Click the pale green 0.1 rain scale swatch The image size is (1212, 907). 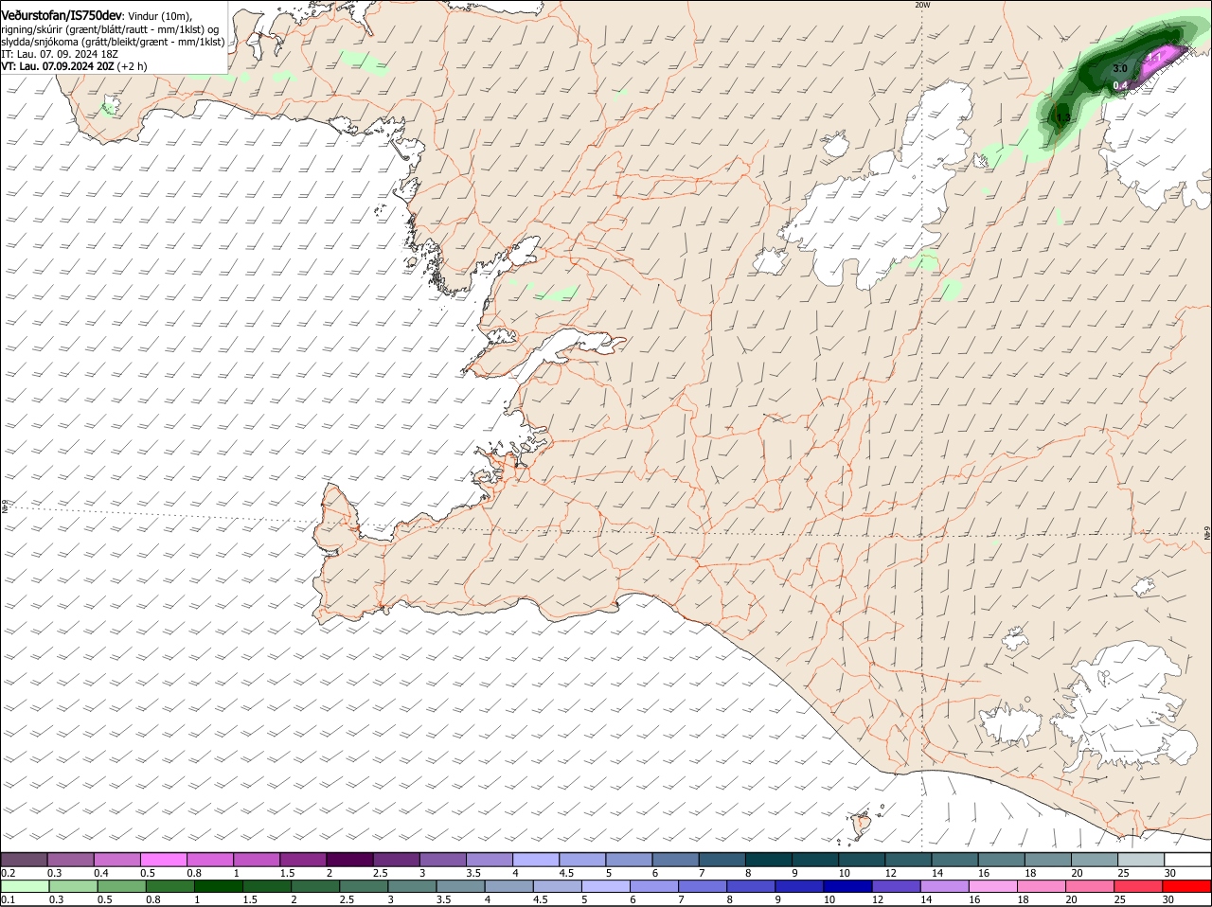tap(25, 886)
